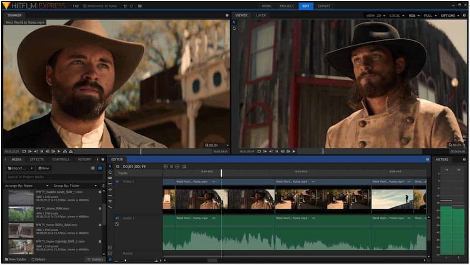Open the Arrange By: Name dropdown
The width and height of the screenshot is (470, 265).
pyautogui.click(x=26, y=186)
